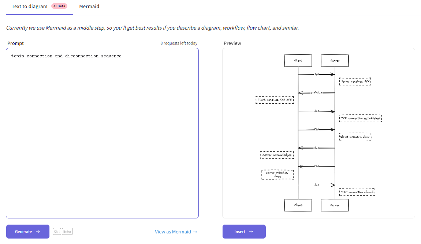
Task: Open View as Mermaid
Action: click(x=172, y=231)
